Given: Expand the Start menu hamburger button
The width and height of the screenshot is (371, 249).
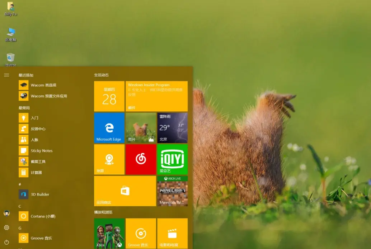Looking at the screenshot, I should [6, 75].
